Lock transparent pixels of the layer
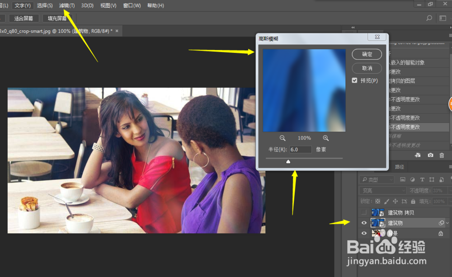Image resolution: width=452 pixels, height=277 pixels. (377, 201)
